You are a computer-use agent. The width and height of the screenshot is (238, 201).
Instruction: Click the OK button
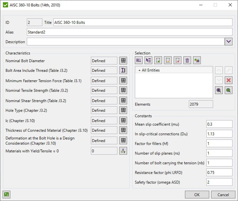pyautogui.click(x=197, y=195)
